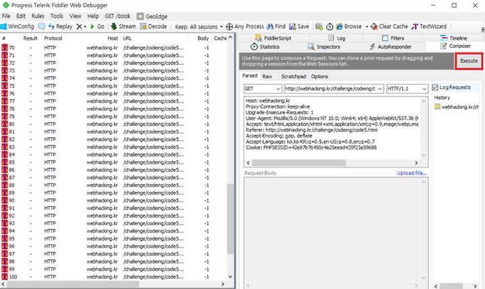This screenshot has height=289, width=485.
Task: Open the File menu
Action: [6, 16]
